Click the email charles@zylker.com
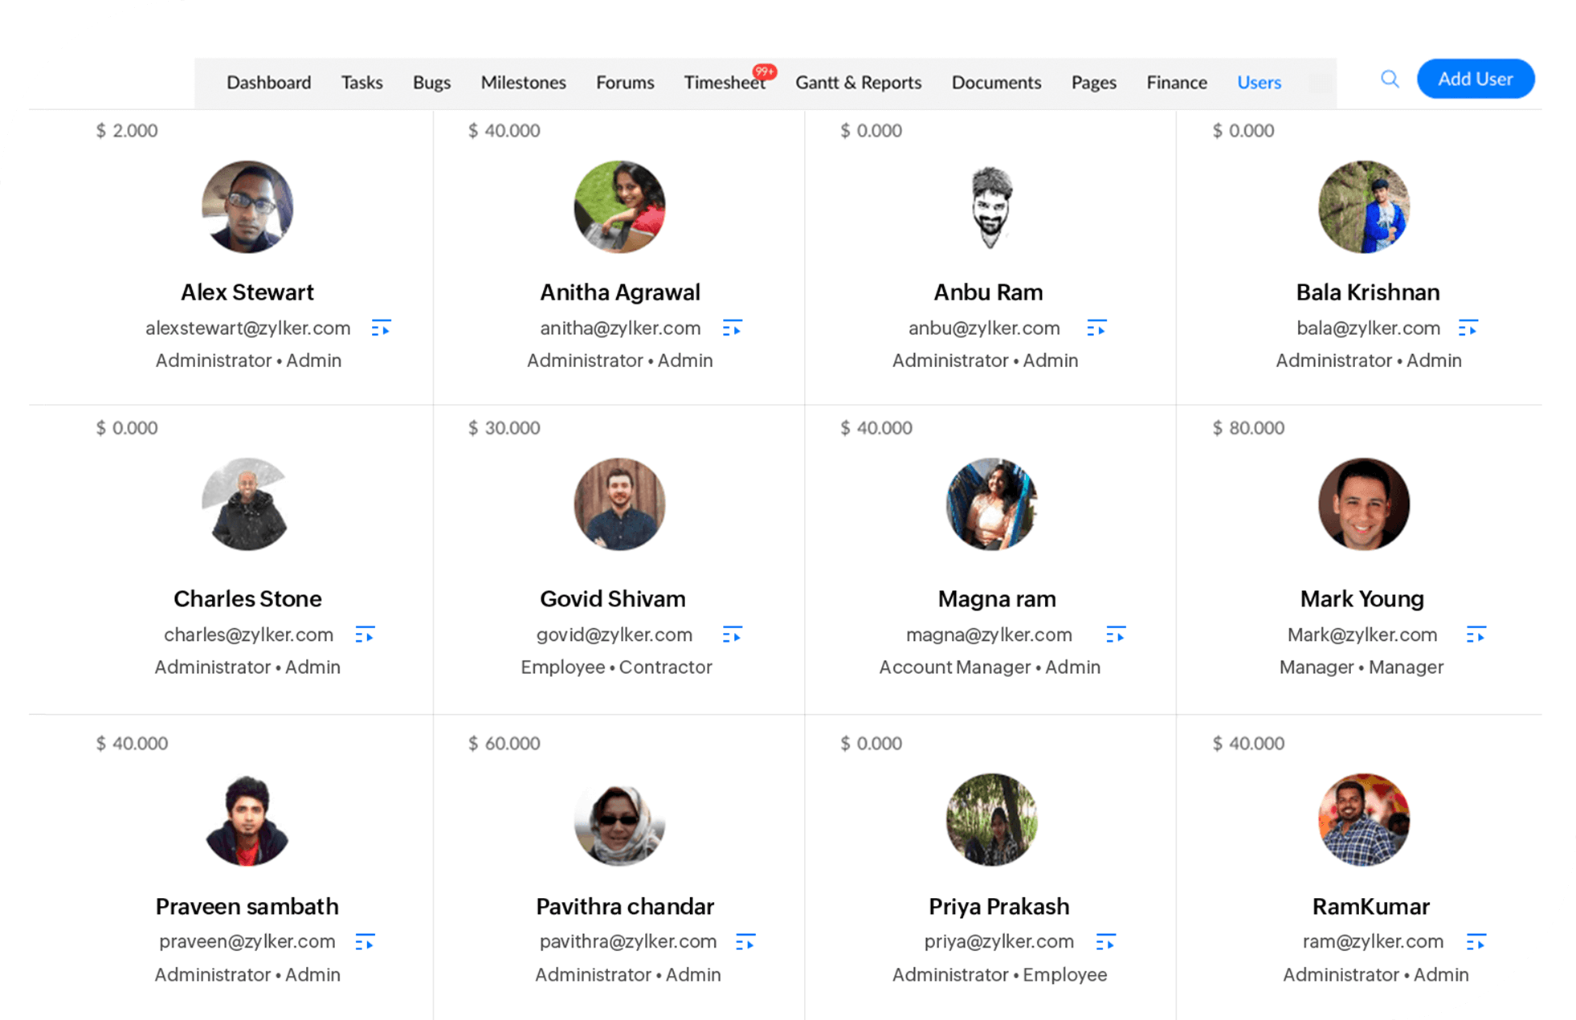Screen dimensions: 1576x1020 tap(248, 634)
